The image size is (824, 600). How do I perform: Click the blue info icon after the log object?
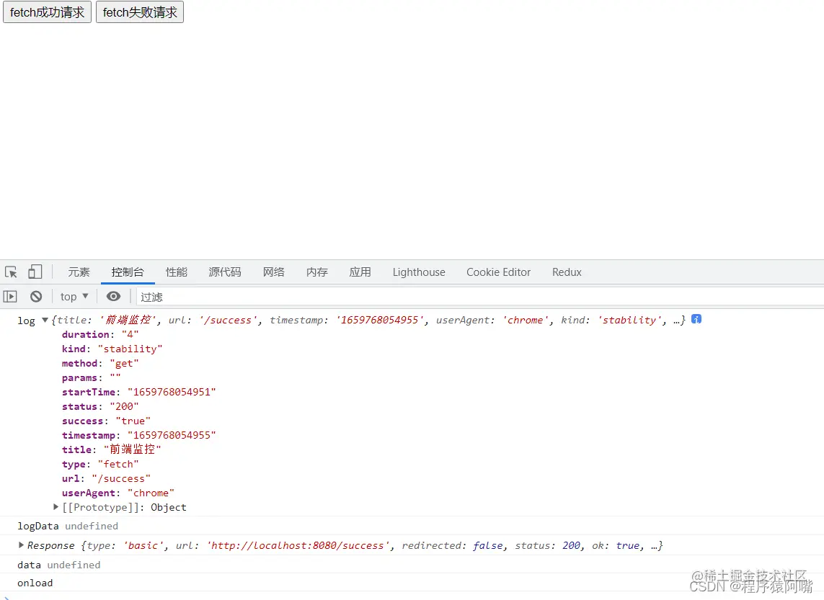696,319
